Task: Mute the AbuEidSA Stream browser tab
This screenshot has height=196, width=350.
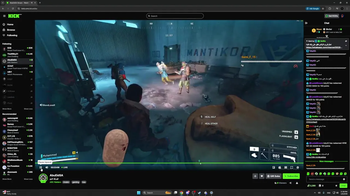Action: pos(32,3)
